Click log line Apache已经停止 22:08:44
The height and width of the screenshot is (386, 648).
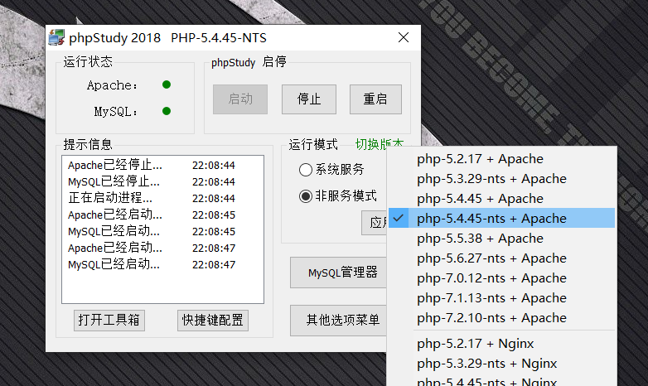[x=152, y=166]
